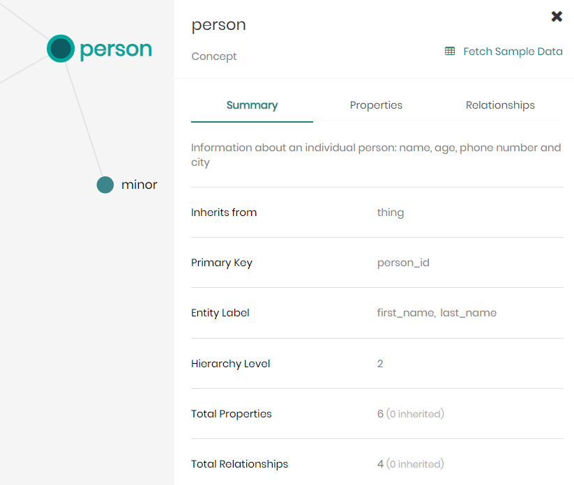Open the Properties tab
The height and width of the screenshot is (485, 574).
point(376,105)
